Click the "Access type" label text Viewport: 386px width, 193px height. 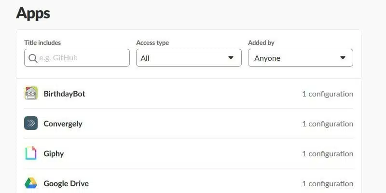[x=152, y=43]
